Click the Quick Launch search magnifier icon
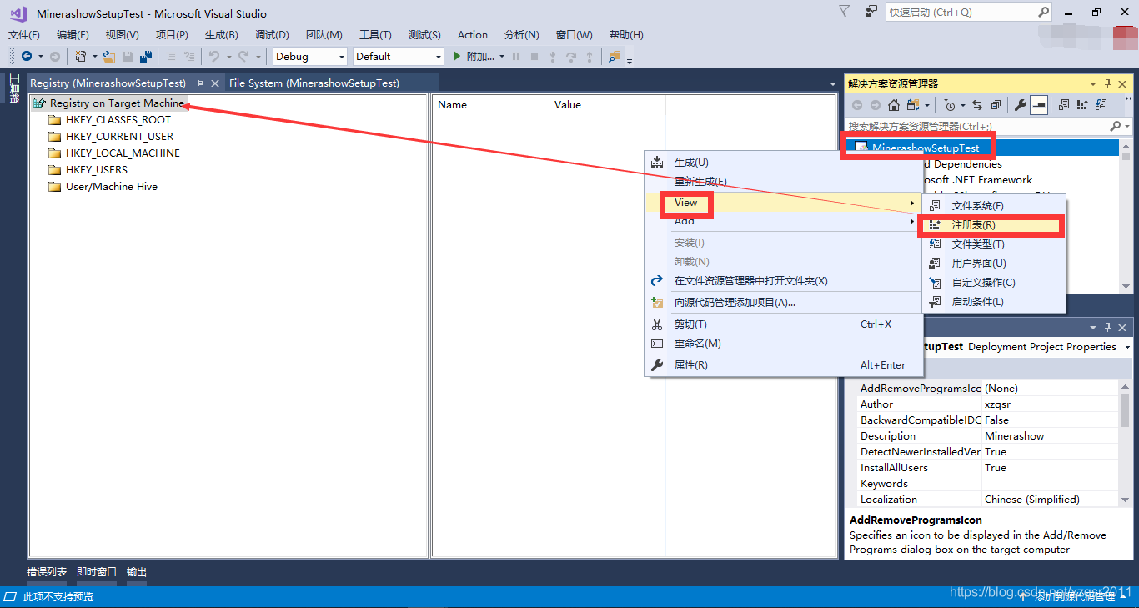Screen dimensions: 1139x608 click(x=1043, y=13)
